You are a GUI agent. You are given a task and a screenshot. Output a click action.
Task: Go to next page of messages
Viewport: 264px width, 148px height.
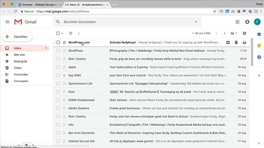pos(224,33)
